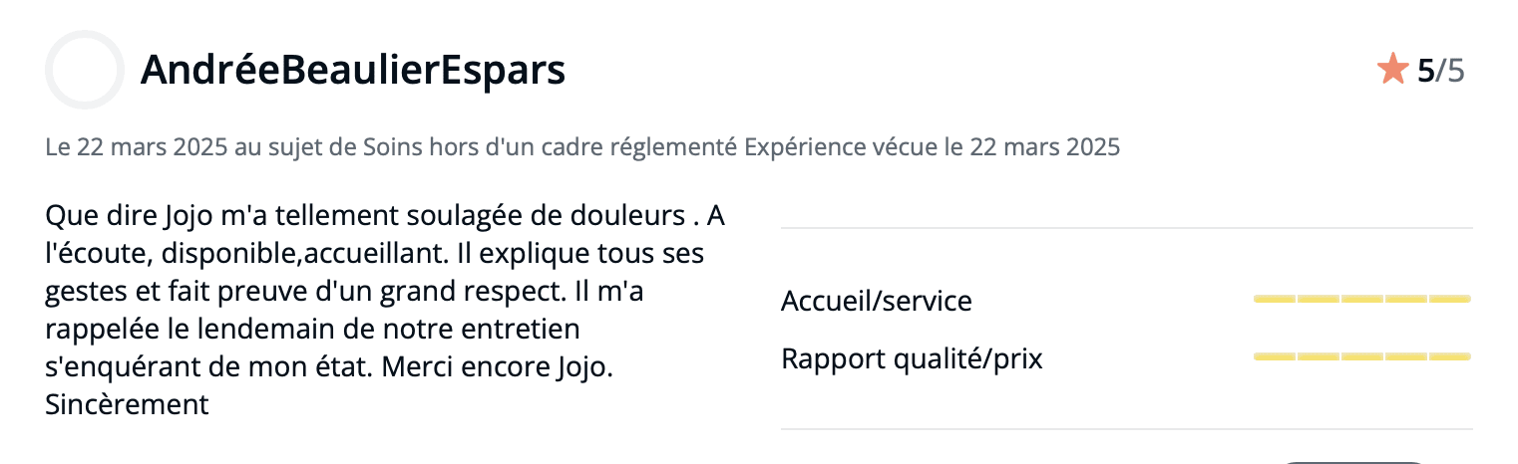1518x464 pixels.
Task: Click the Accueil/service rating bar
Action: point(1362,299)
